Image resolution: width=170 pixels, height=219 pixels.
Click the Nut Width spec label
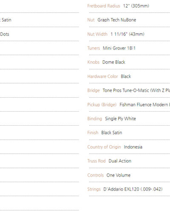point(97,34)
